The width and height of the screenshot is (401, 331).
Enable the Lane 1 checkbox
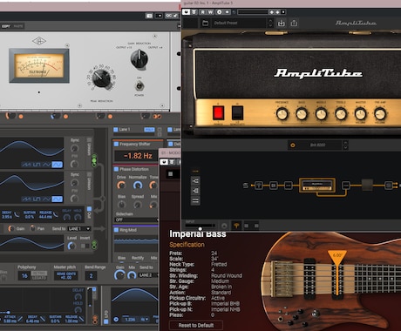[x=116, y=129]
